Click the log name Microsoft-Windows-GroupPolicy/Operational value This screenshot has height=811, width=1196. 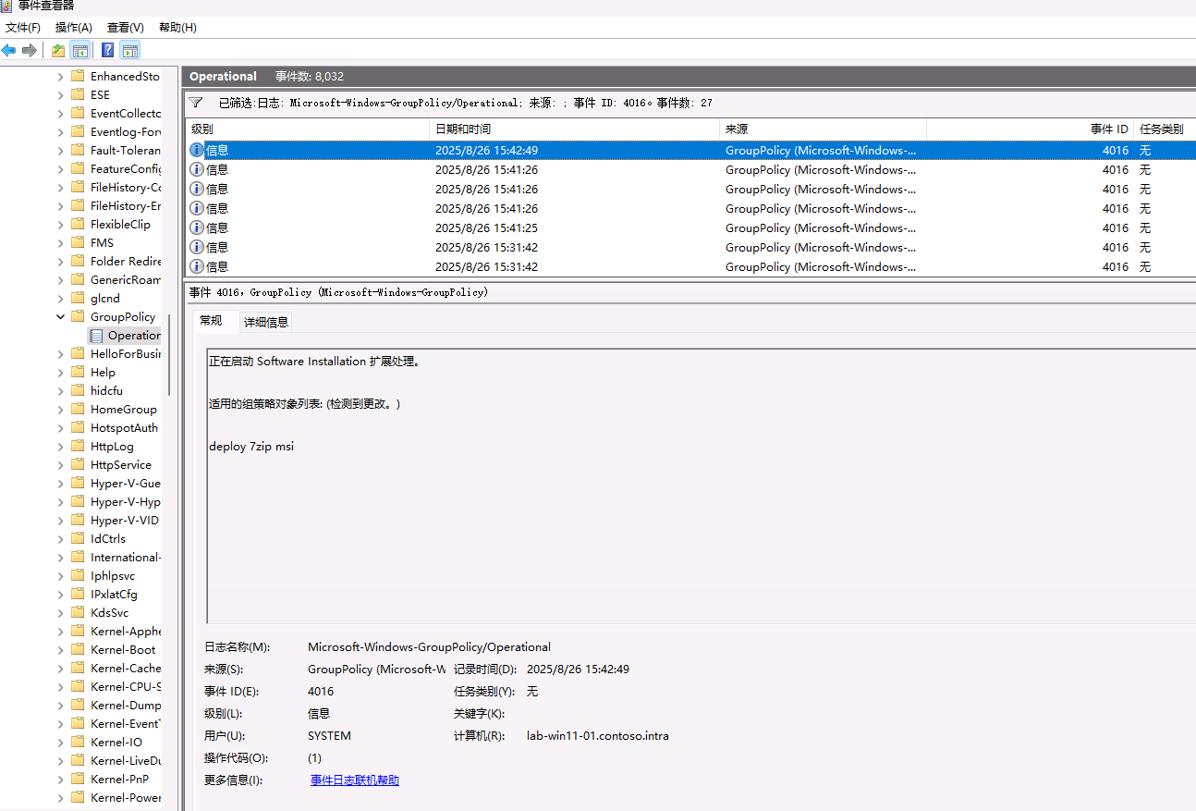[x=429, y=647]
